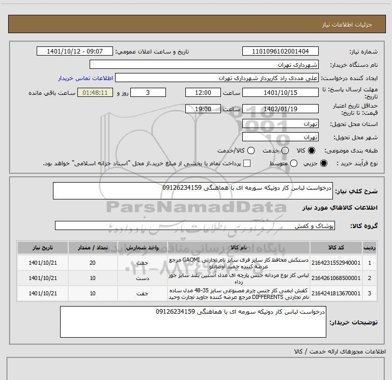
Task: Click product code 2164261068500001
Action: click(336, 278)
